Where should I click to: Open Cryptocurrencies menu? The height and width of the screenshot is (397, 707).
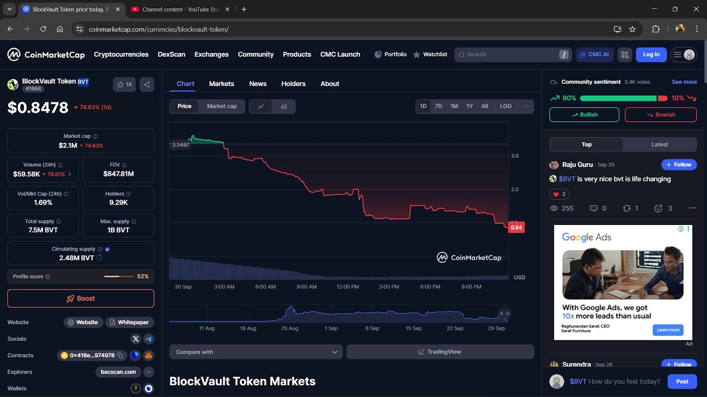tap(121, 55)
